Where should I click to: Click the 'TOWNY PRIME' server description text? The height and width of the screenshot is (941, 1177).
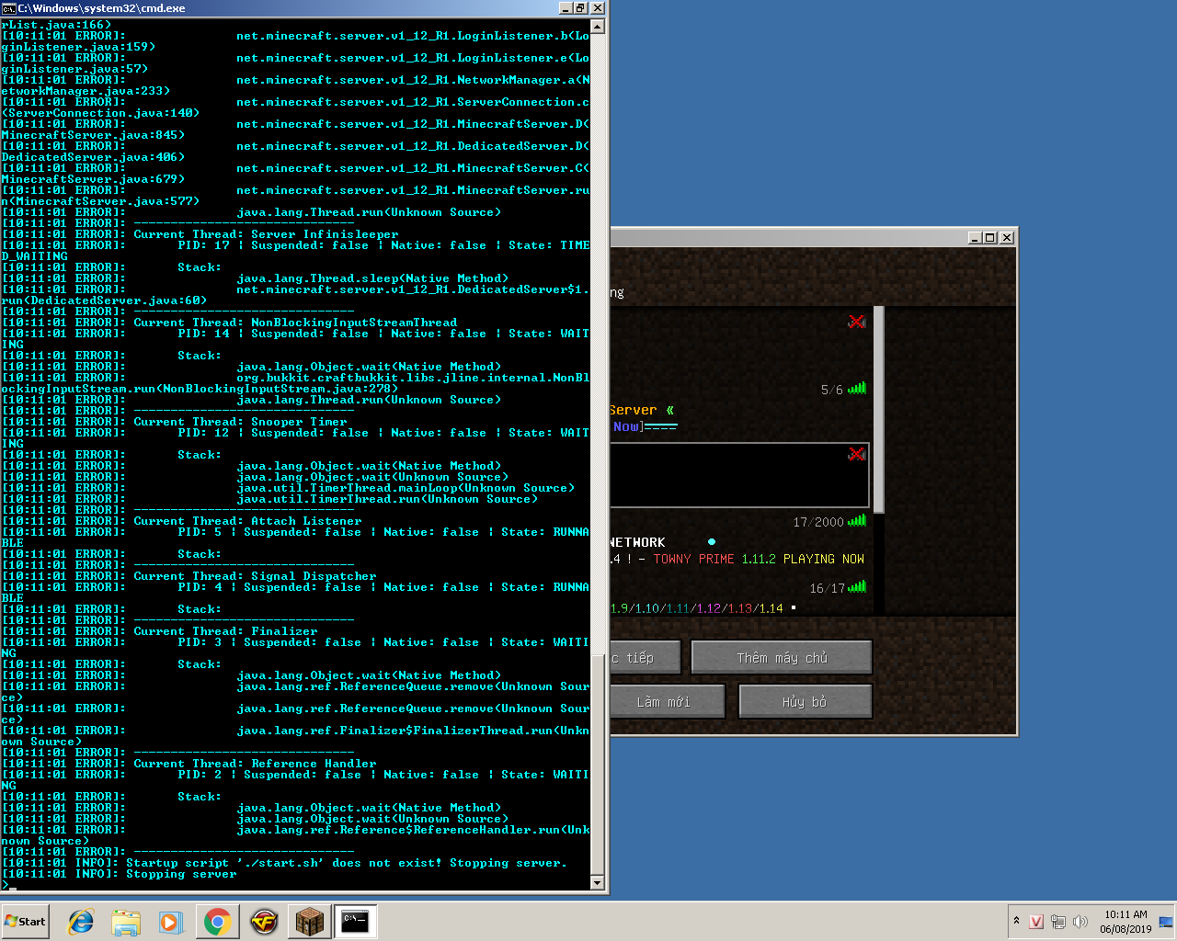click(693, 559)
